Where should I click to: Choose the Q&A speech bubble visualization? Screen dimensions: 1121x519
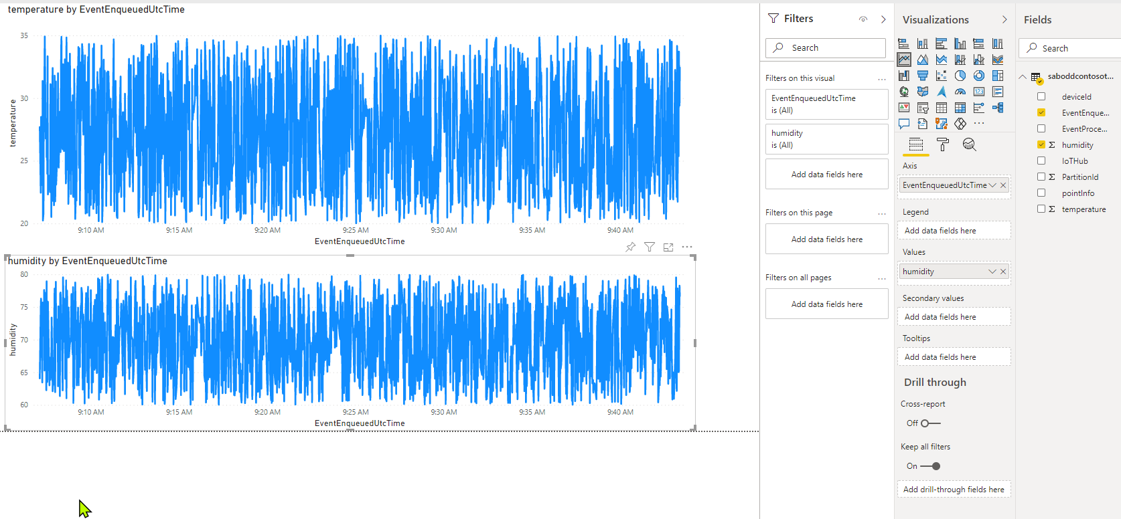click(904, 124)
